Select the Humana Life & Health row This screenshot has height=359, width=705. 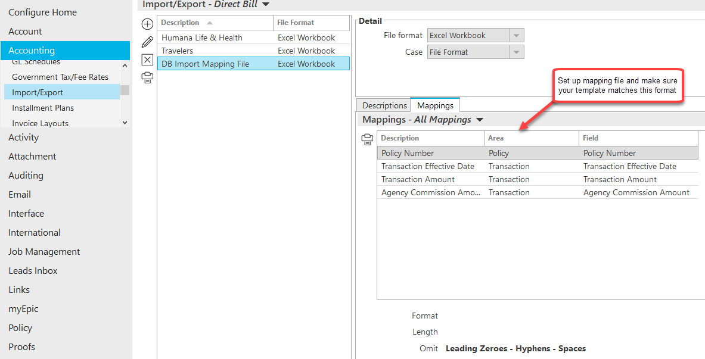tap(254, 38)
